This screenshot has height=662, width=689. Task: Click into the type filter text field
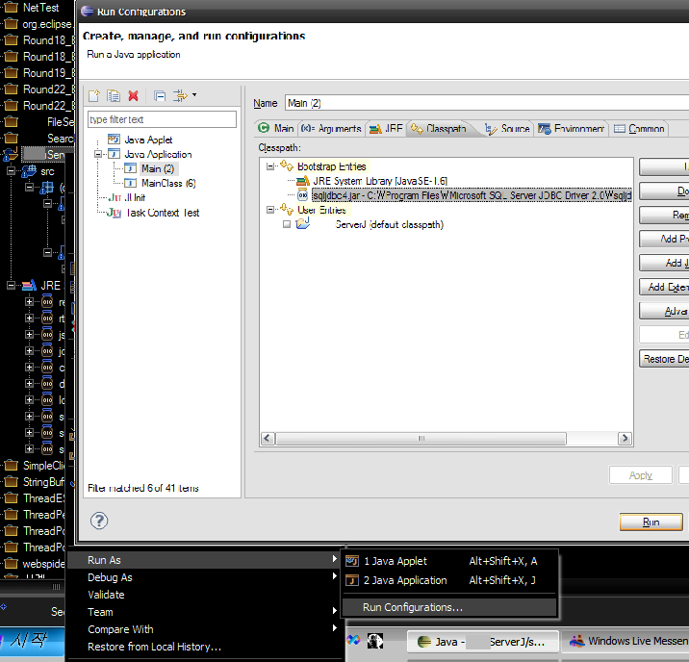(162, 119)
